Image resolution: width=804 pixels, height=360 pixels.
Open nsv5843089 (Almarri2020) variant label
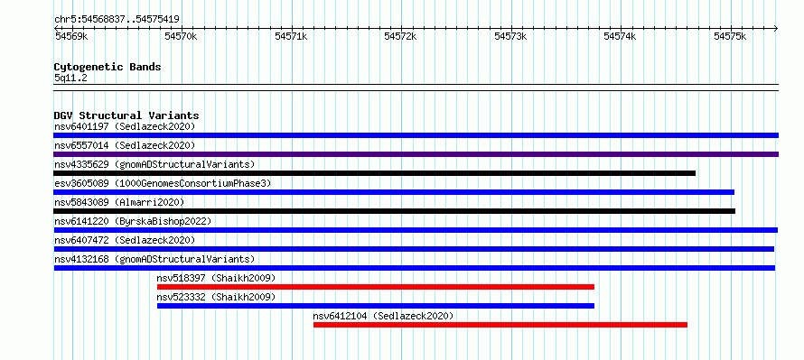[x=119, y=202]
